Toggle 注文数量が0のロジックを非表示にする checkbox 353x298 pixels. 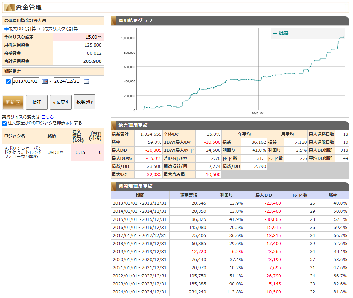[x=4, y=123]
